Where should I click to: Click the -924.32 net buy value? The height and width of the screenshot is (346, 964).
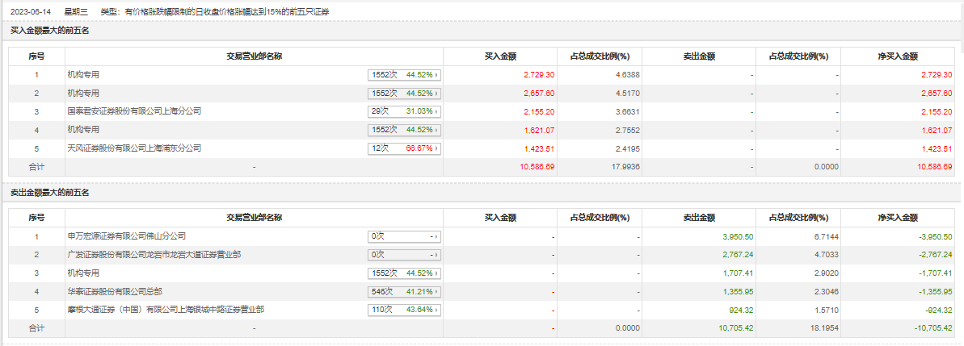pyautogui.click(x=938, y=310)
